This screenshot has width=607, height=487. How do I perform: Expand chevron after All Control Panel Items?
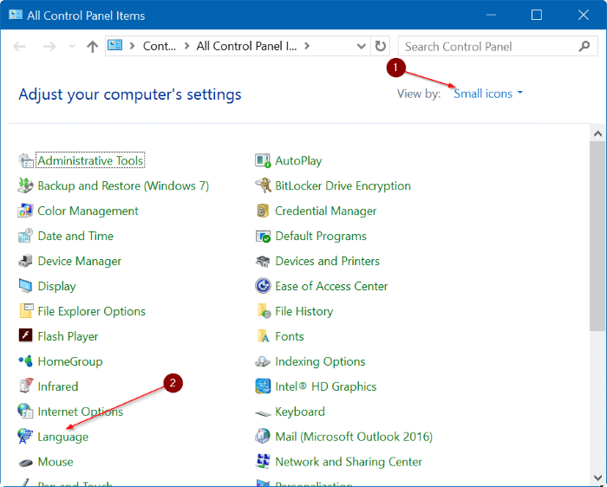pyautogui.click(x=307, y=46)
